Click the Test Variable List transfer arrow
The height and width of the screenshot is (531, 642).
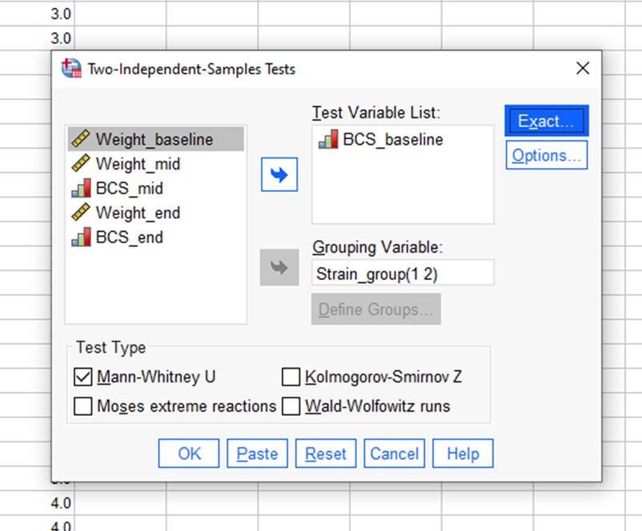(x=278, y=174)
